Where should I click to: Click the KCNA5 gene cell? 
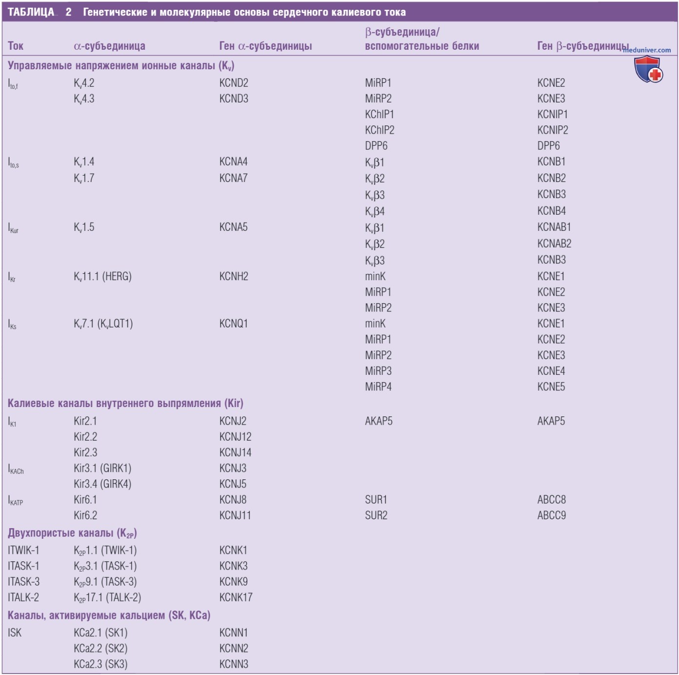(233, 227)
